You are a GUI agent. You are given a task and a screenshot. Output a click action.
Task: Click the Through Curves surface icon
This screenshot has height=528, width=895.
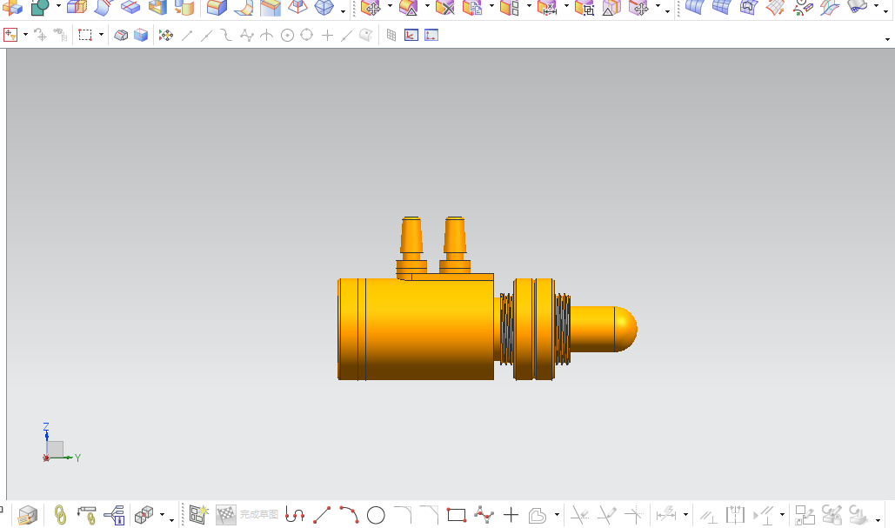point(694,8)
